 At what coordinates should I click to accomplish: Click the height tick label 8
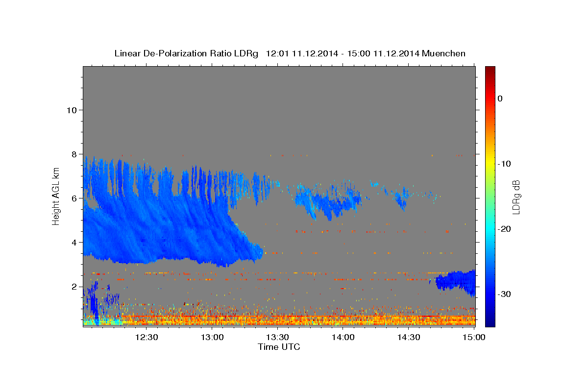tap(74, 154)
